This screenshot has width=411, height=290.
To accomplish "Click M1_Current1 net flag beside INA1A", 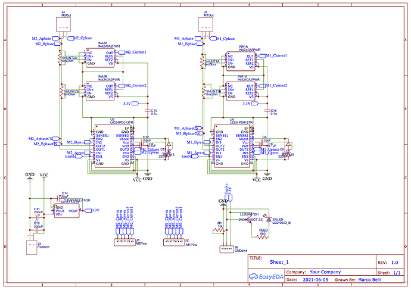I will 273,56.
